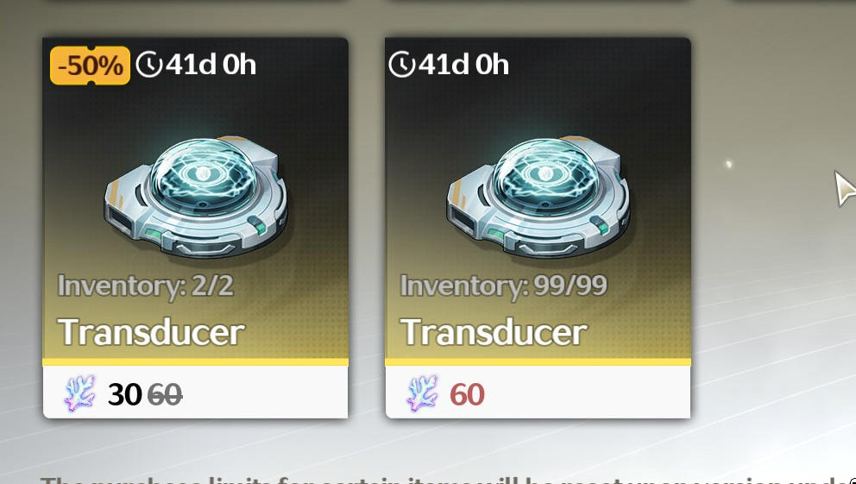The image size is (856, 484).
Task: Click the Transducer title on the discounted card
Action: pyautogui.click(x=151, y=332)
